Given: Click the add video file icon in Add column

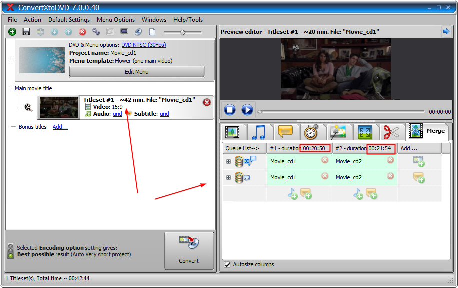Looking at the screenshot, I should click(419, 161).
